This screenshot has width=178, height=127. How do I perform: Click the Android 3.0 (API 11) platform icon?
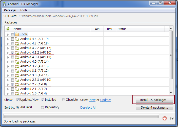click(x=17, y=75)
